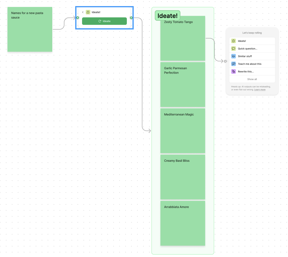This screenshot has height=257, width=288.
Task: Open the 'Learn more' link
Action: click(x=260, y=90)
